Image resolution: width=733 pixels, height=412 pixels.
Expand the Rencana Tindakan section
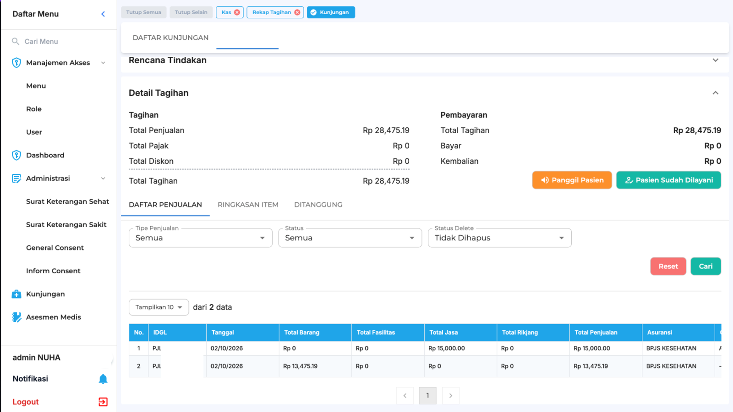[x=716, y=60]
